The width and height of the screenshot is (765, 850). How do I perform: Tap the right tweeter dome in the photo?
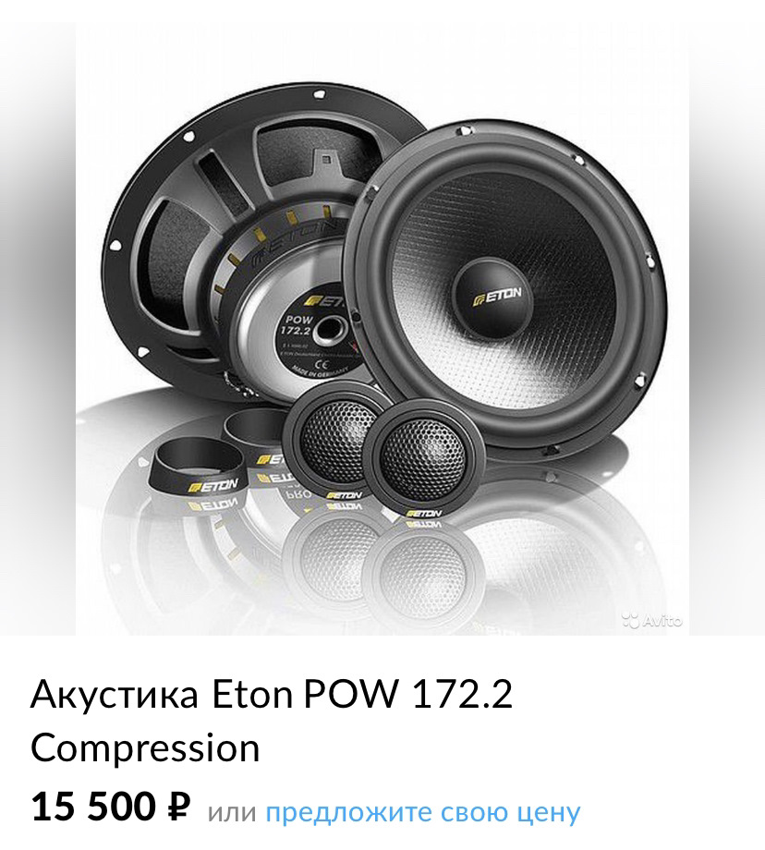pyautogui.click(x=422, y=453)
